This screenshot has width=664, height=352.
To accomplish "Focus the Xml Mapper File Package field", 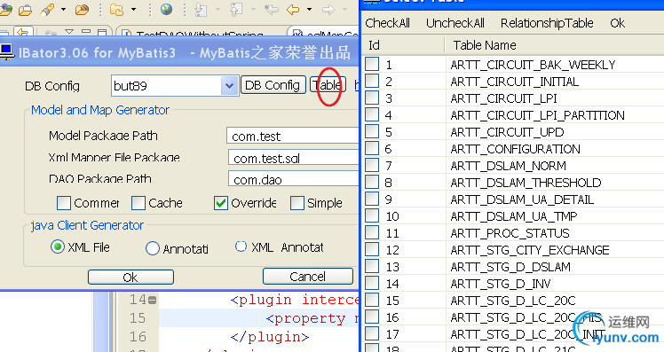I will coord(294,158).
